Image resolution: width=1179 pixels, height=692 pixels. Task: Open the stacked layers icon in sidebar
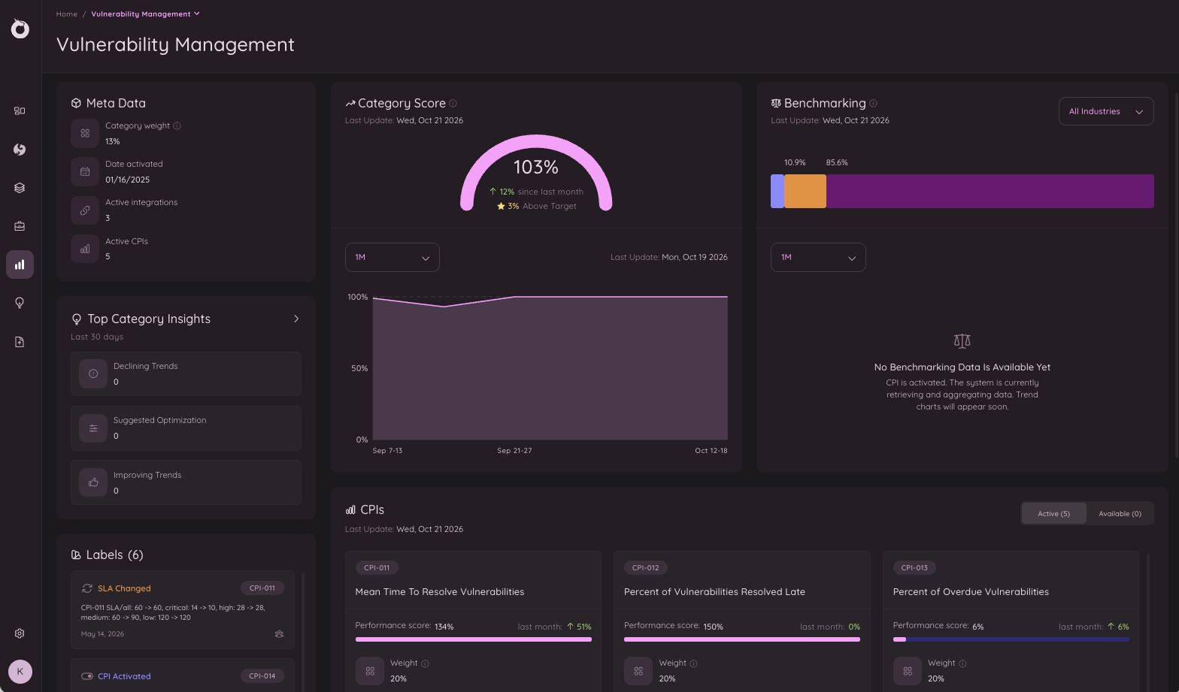click(20, 188)
